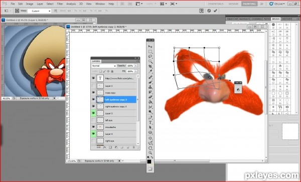Screen dimensions: 301x182
Task: Toggle visibility of Layer 4
Action: [93, 134]
